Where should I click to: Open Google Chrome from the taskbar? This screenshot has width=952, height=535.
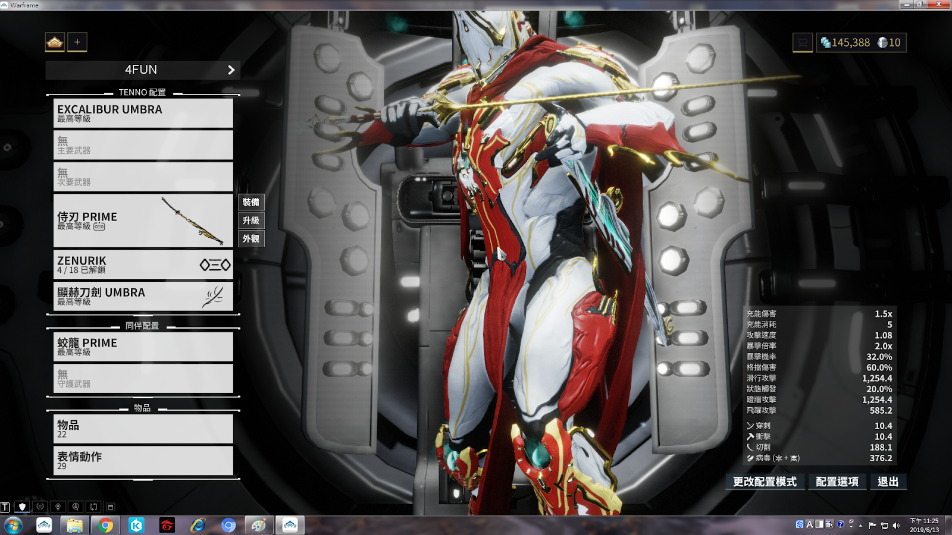pyautogui.click(x=105, y=525)
